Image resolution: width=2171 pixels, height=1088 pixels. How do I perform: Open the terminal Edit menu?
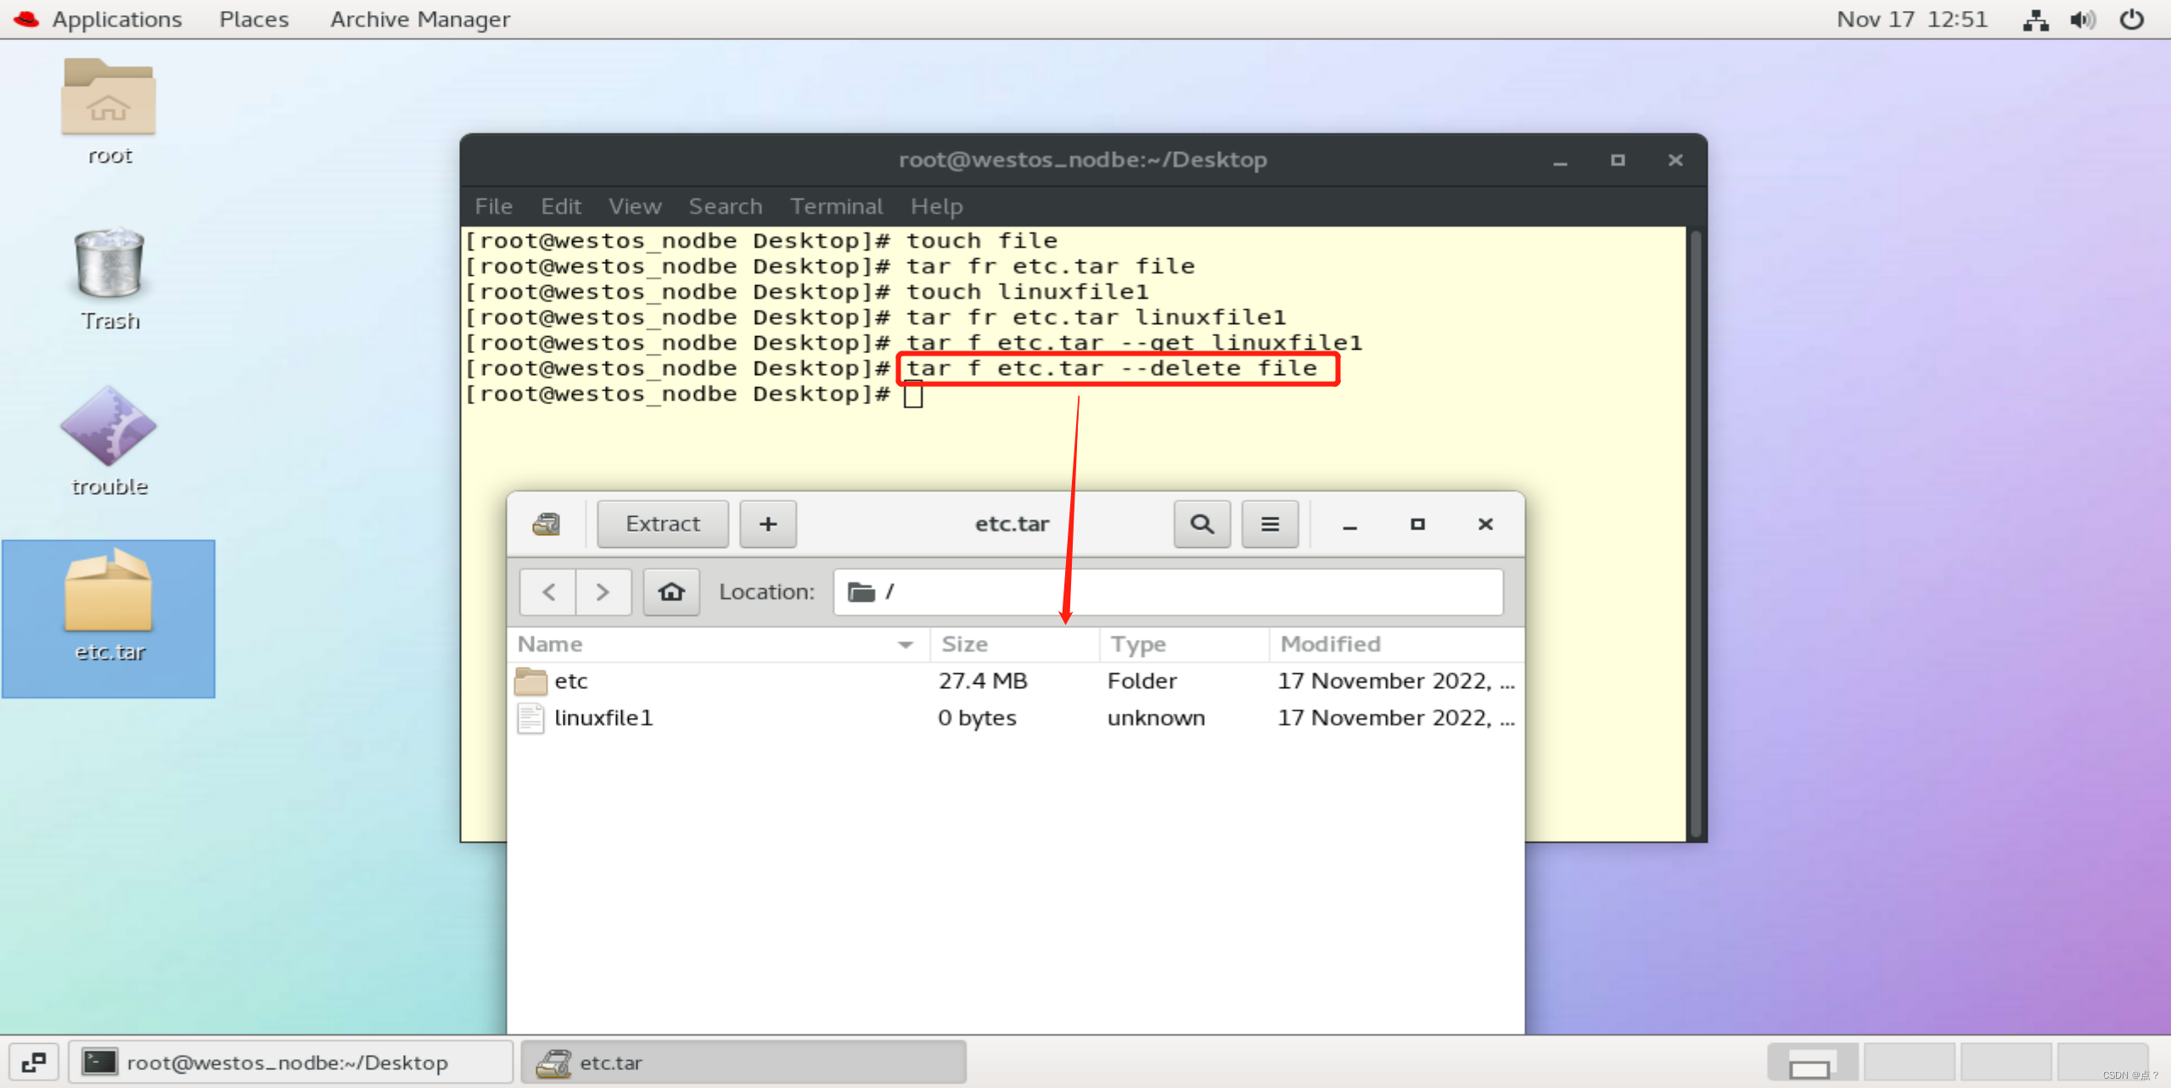tap(560, 206)
